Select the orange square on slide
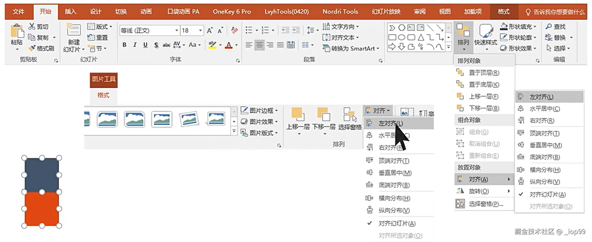Image resolution: width=592 pixels, height=242 pixels. pos(42,209)
